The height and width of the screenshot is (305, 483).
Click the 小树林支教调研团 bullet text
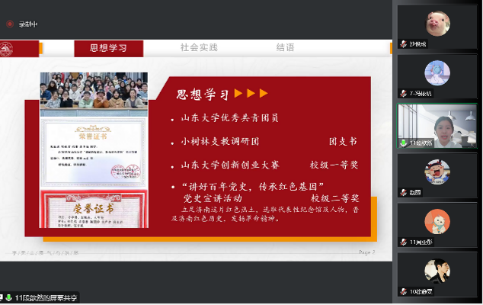coord(220,142)
